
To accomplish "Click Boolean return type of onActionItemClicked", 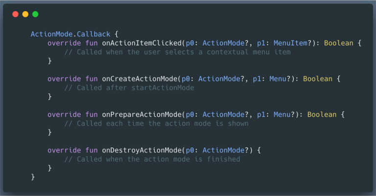I will pyautogui.click(x=340, y=43).
